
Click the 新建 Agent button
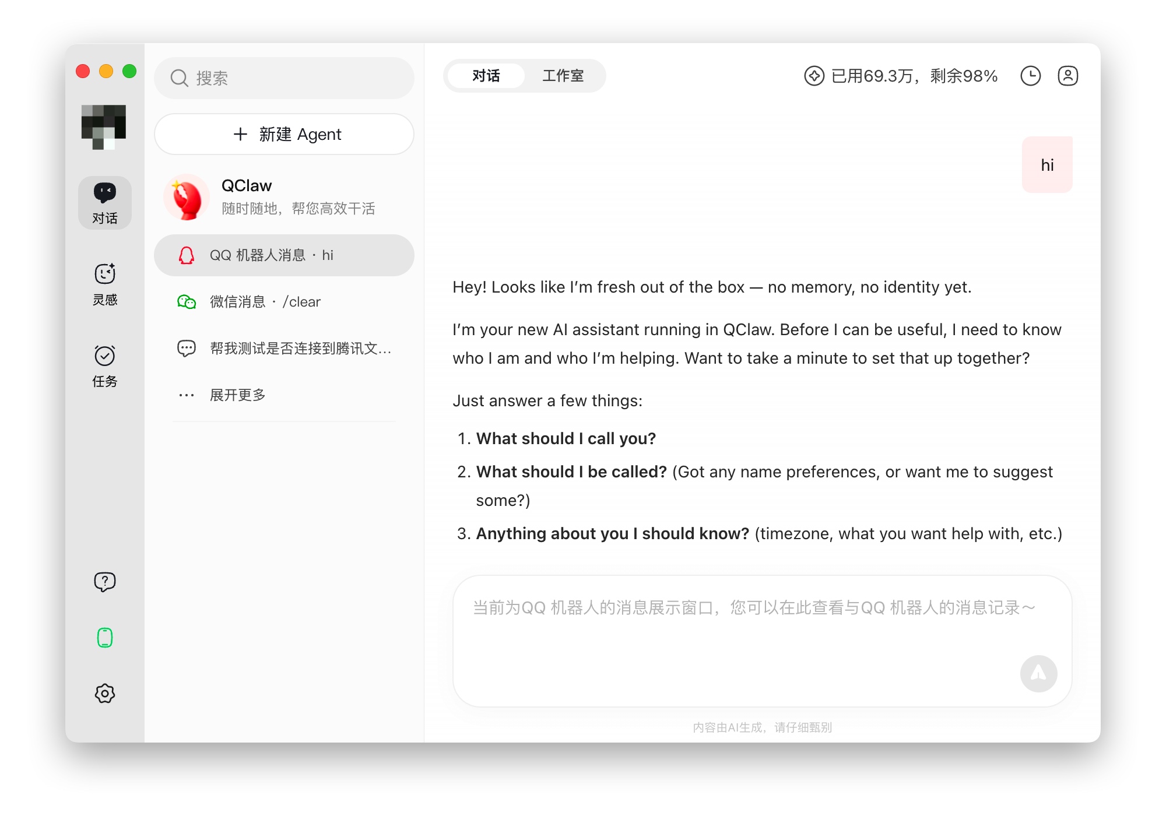point(285,134)
